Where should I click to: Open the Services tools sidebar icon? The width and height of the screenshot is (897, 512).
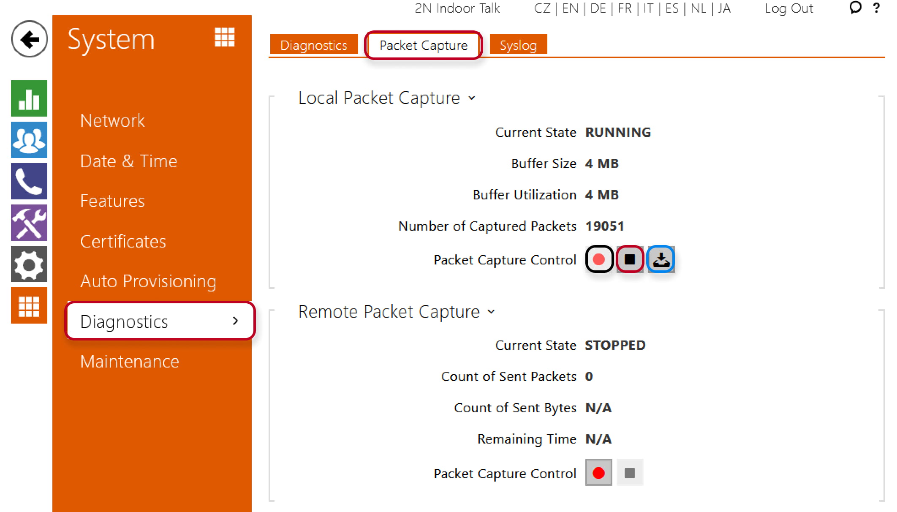tap(29, 223)
